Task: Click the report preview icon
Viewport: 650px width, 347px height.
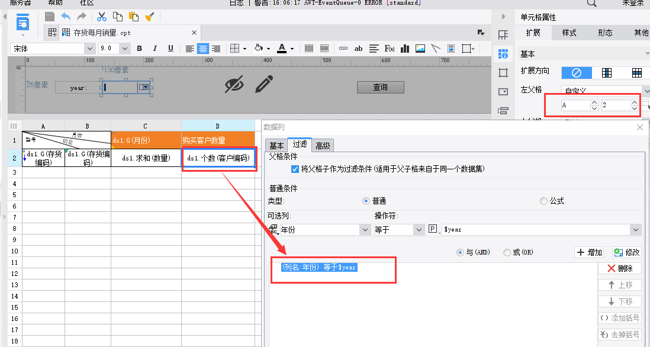Action: click(x=23, y=22)
